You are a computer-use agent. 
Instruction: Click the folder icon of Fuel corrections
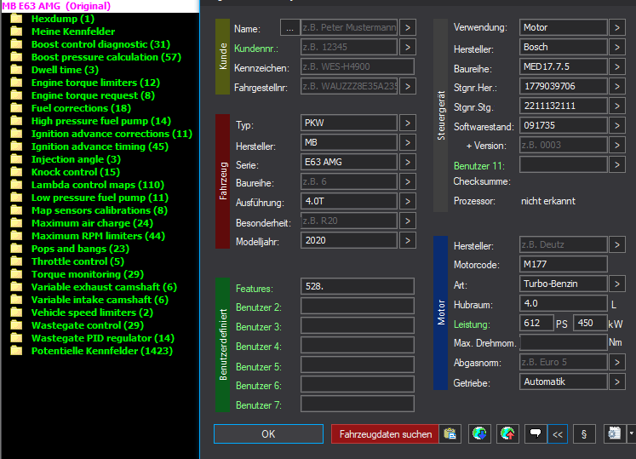click(16, 108)
